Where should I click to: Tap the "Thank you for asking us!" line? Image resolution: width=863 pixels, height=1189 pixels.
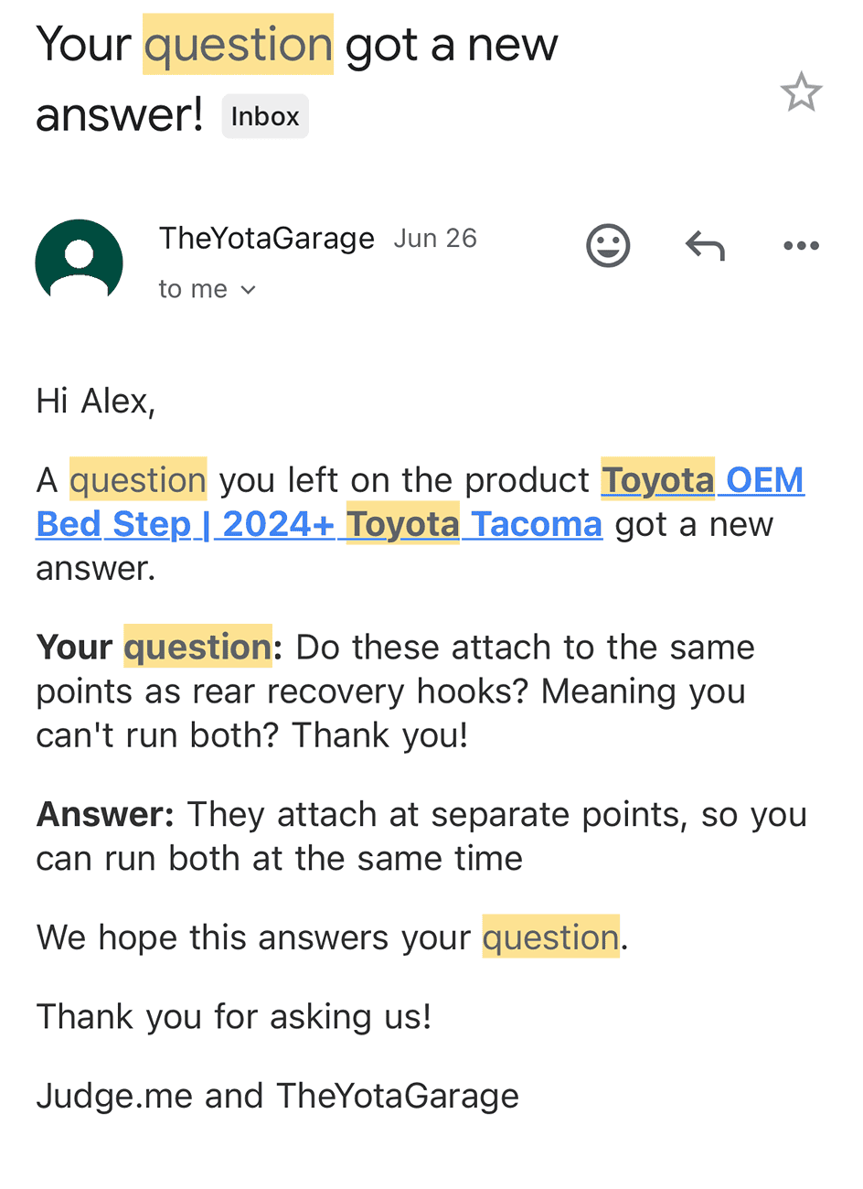tap(234, 1016)
